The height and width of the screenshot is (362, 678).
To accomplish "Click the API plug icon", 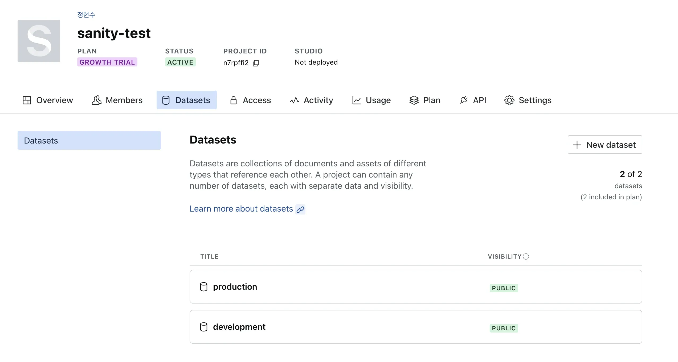I will [x=464, y=100].
